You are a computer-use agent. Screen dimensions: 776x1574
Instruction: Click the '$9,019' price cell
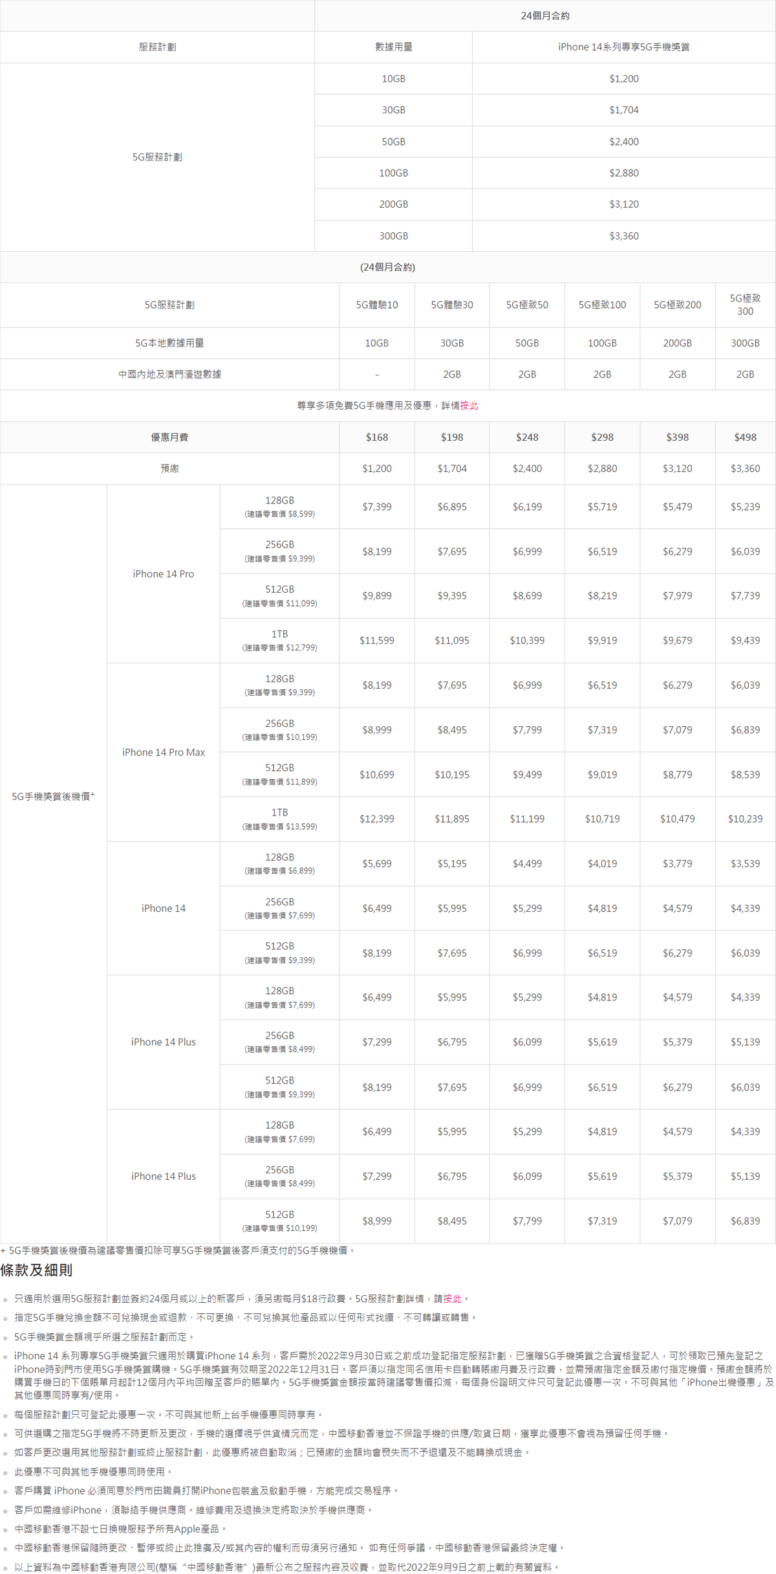[x=602, y=775]
